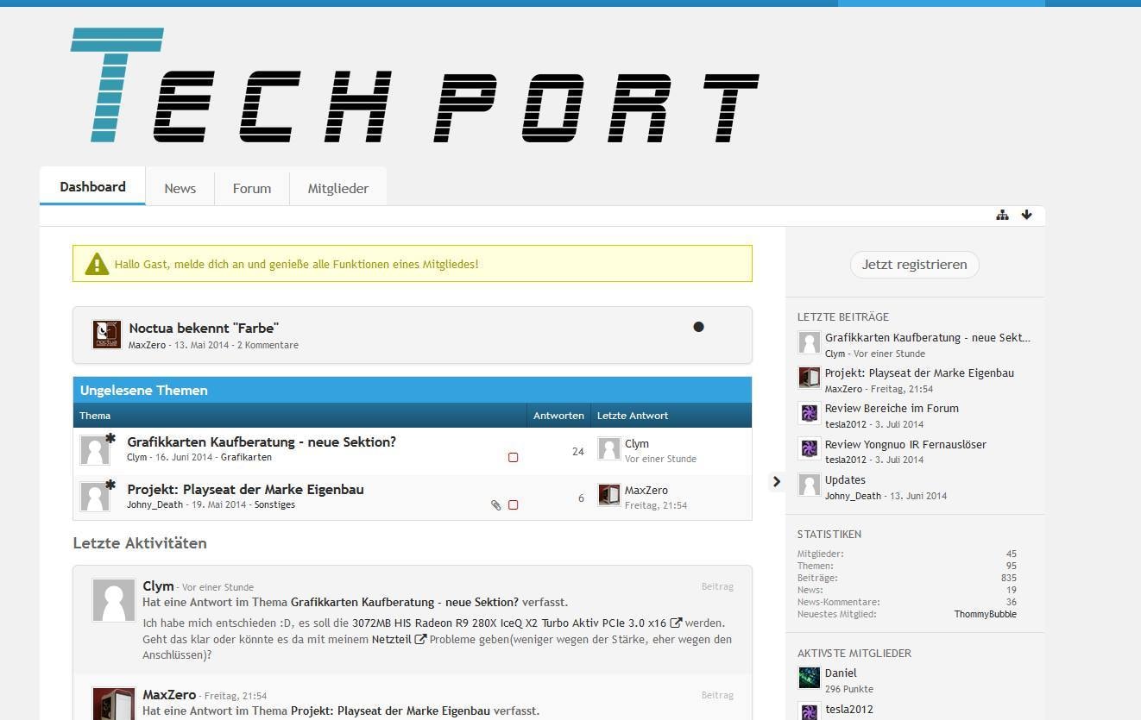Open the Mitglieder tab
This screenshot has width=1141, height=720.
337,188
